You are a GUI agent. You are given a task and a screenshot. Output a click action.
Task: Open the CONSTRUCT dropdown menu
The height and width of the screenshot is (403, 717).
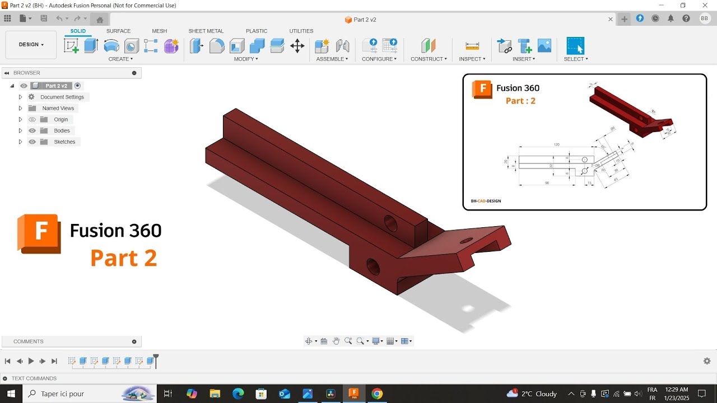(429, 59)
